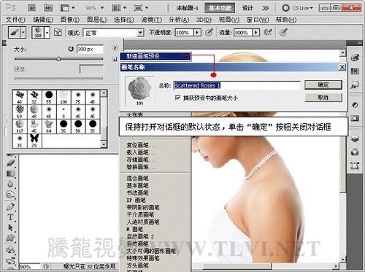Close the 画笔名称 dialog
The image size is (365, 272).
click(342, 66)
